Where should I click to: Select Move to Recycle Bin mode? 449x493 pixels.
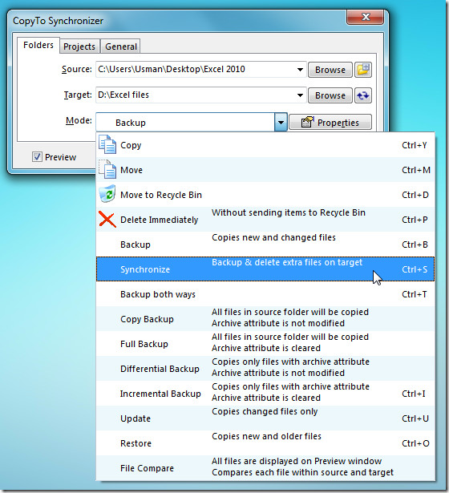click(x=265, y=194)
